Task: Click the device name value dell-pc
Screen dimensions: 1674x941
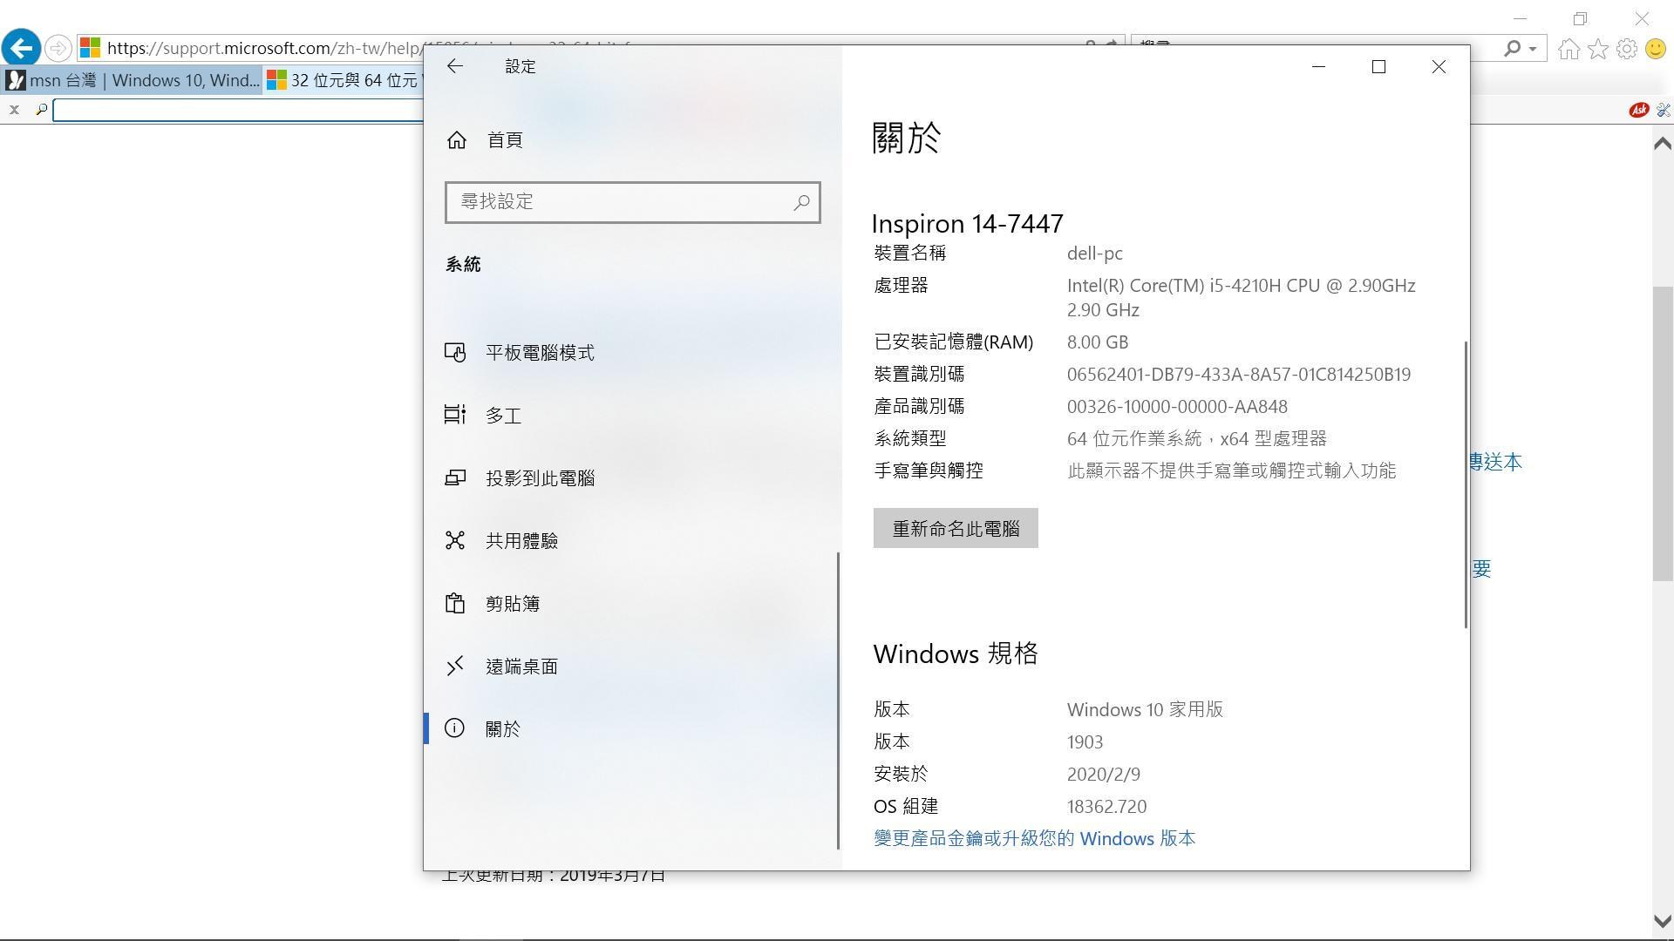Action: (x=1094, y=254)
